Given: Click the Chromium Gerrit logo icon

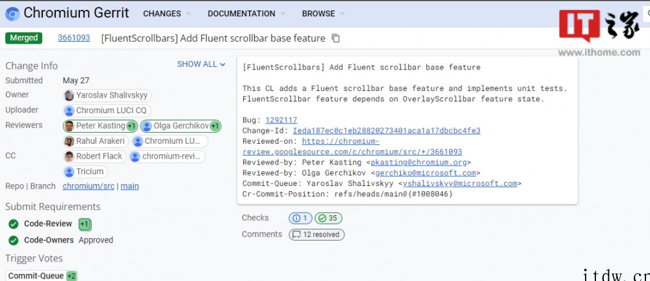Looking at the screenshot, I should coord(12,14).
